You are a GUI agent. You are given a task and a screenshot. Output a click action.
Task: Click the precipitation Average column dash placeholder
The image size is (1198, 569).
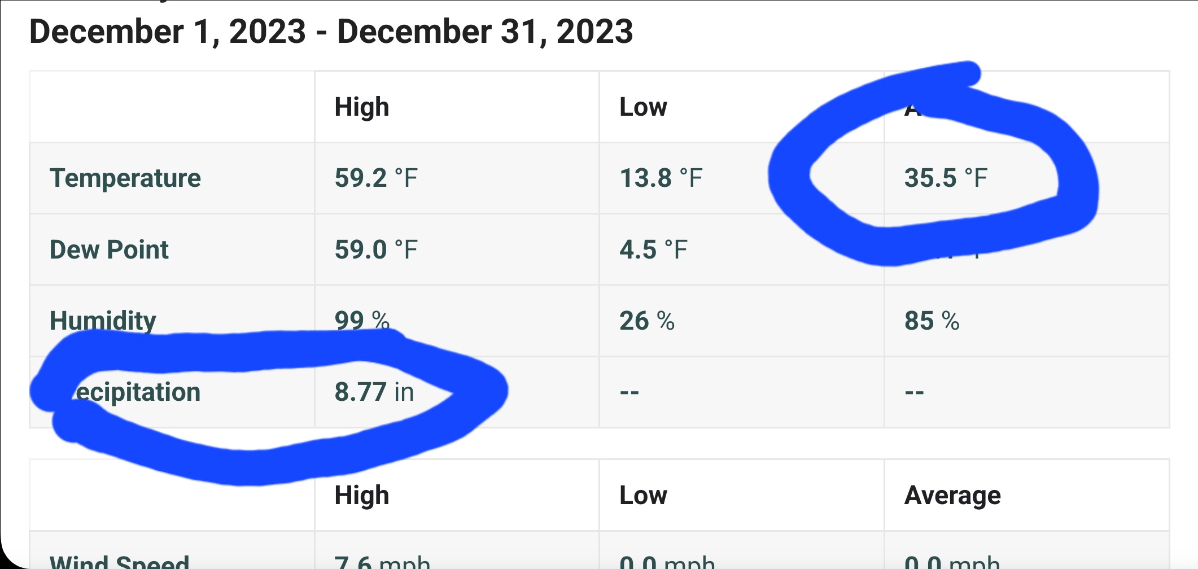(x=915, y=392)
